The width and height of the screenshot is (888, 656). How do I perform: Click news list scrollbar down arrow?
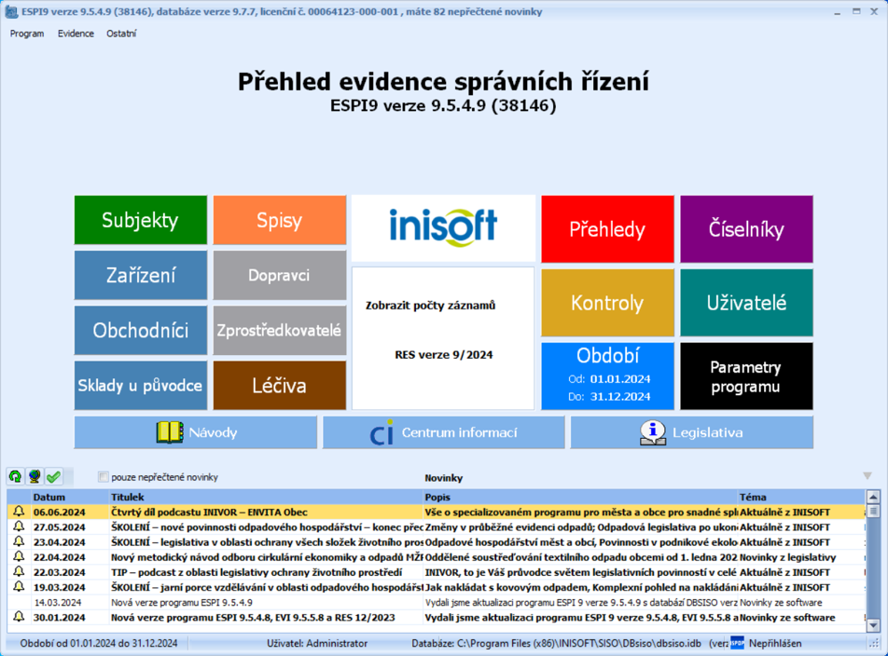873,625
